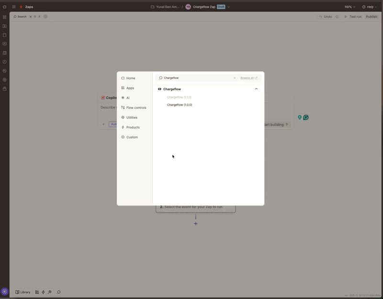Image resolution: width=383 pixels, height=299 pixels.
Task: Click the add-apps grid icon in the bottom toolbar
Action: click(x=37, y=292)
